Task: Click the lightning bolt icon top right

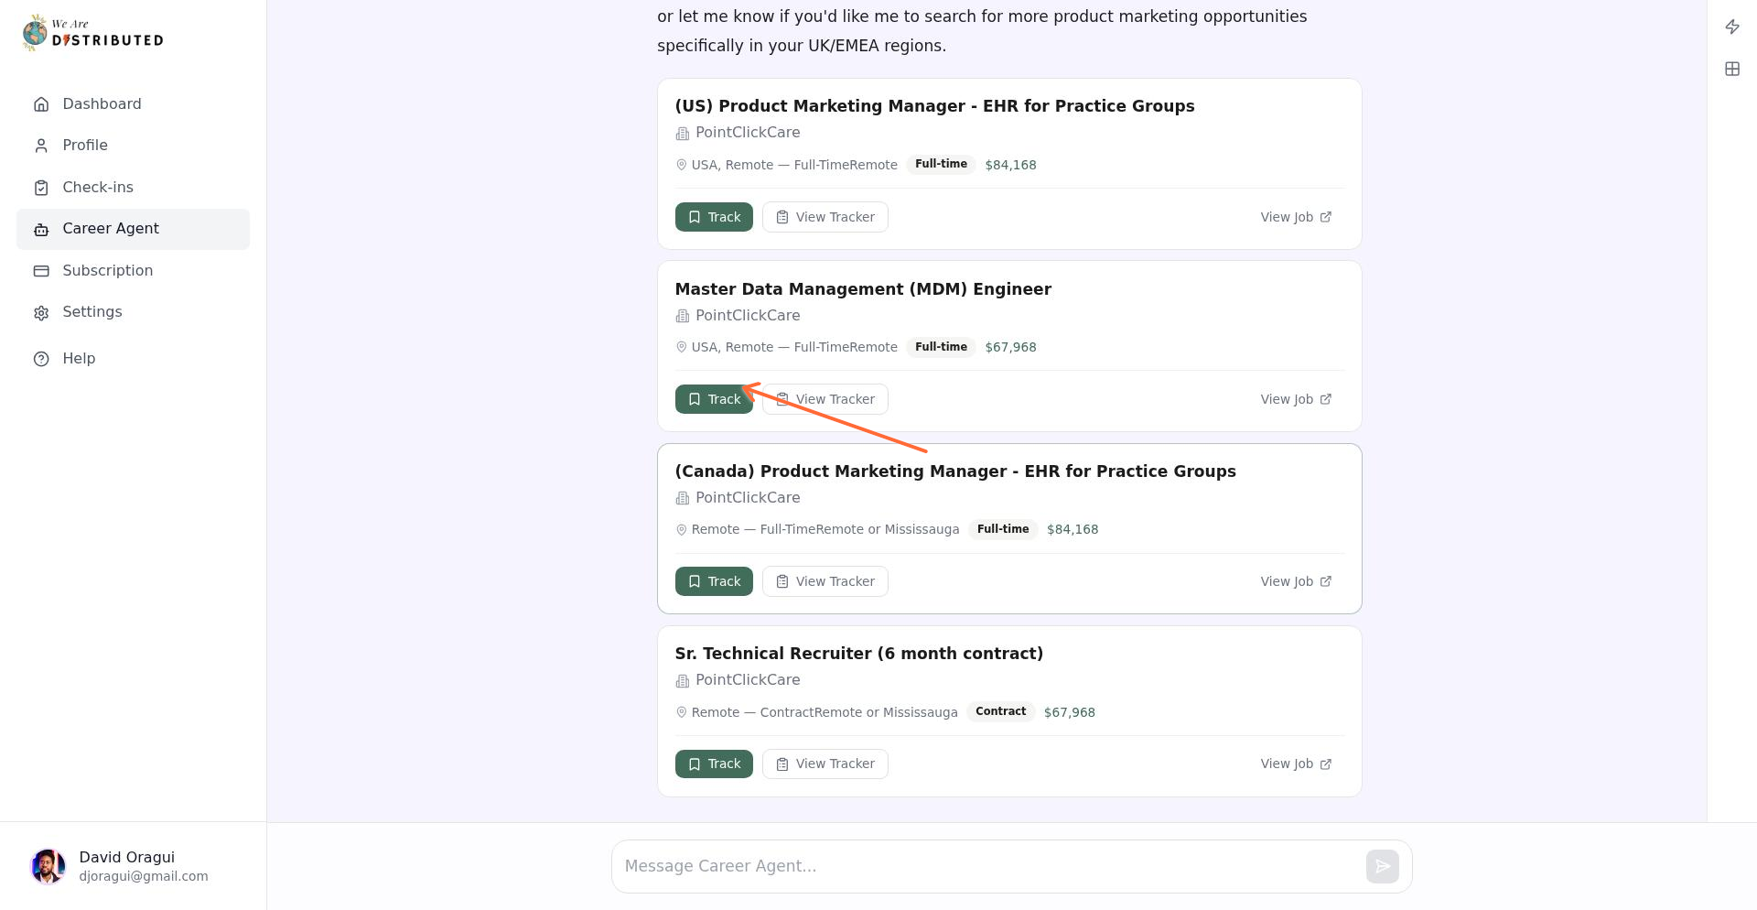Action: [x=1731, y=27]
